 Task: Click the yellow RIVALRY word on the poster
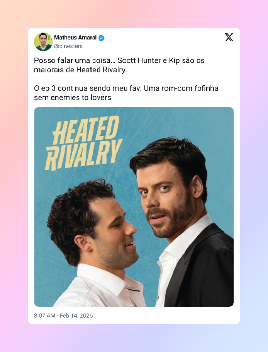tap(83, 154)
